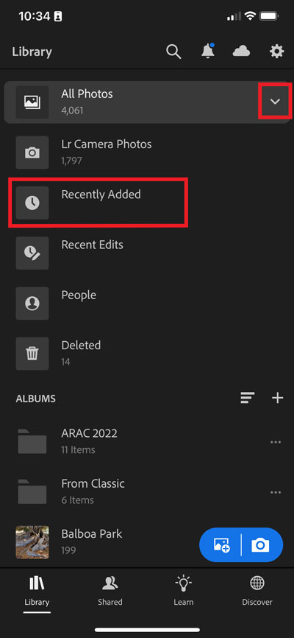
Task: Launch the Lightroom camera button
Action: [261, 545]
